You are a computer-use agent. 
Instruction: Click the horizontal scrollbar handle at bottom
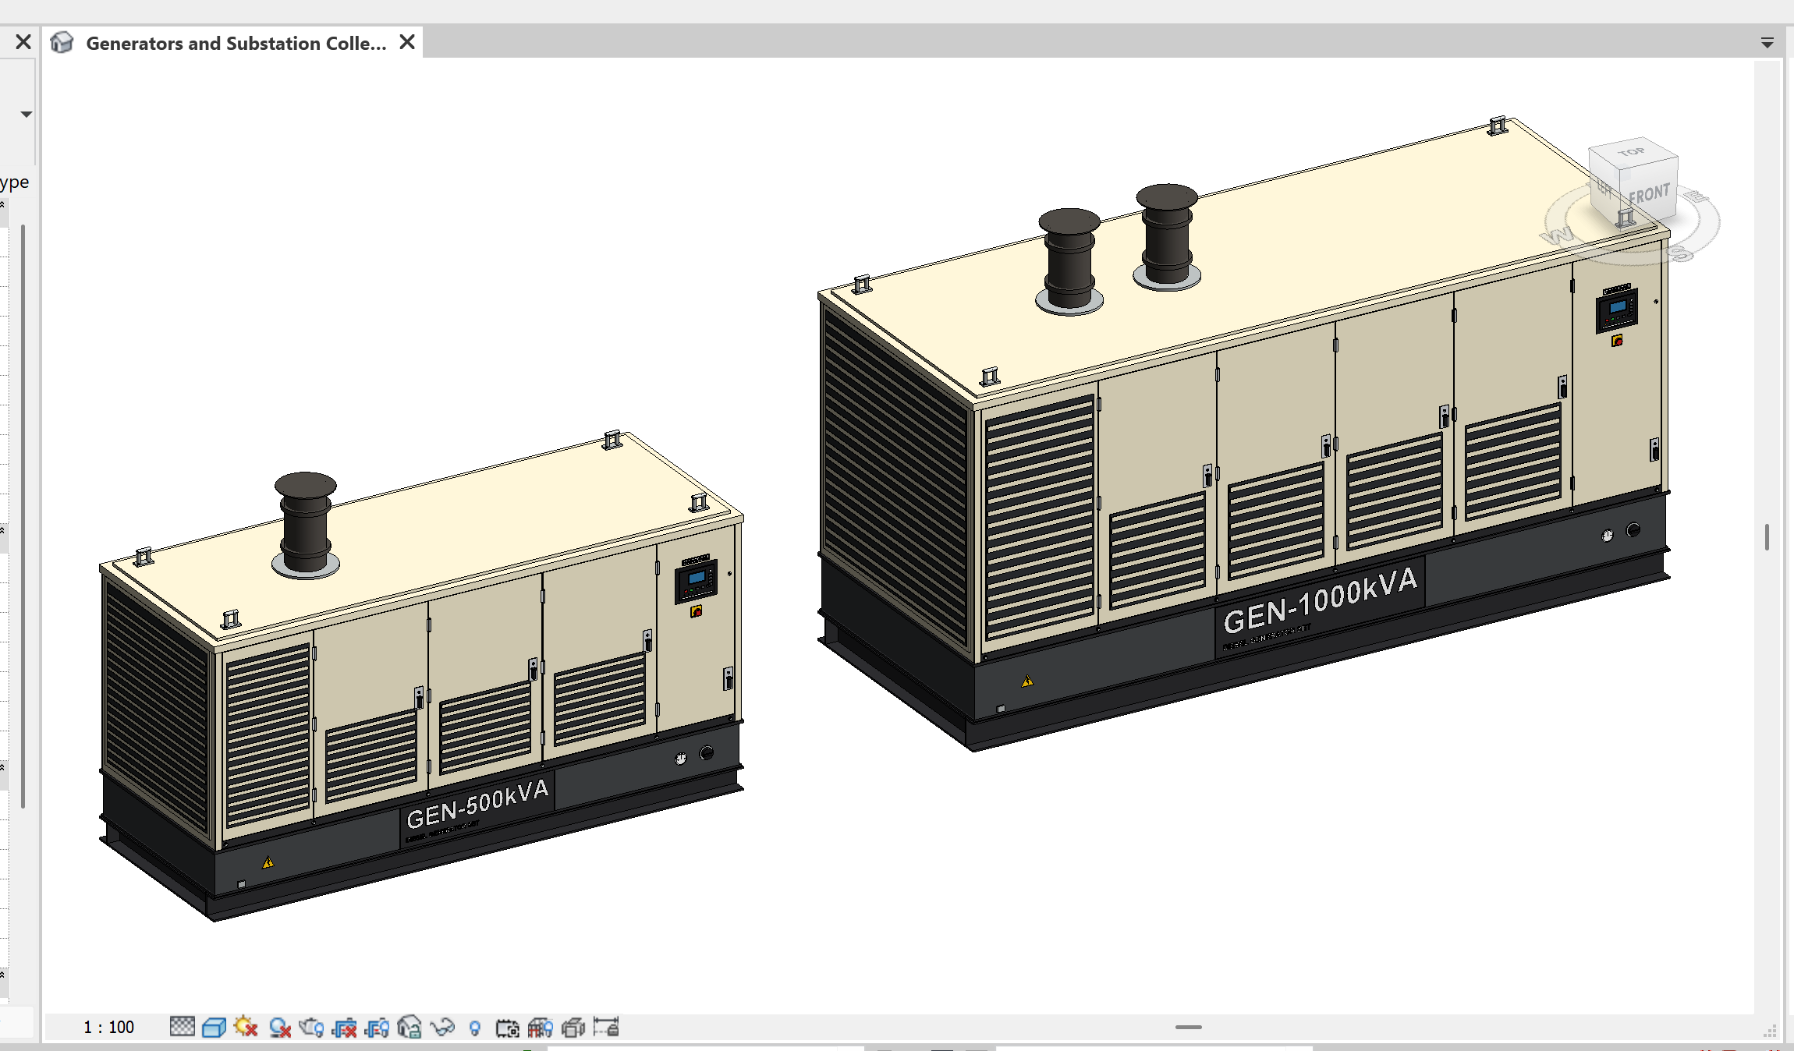(1189, 1027)
